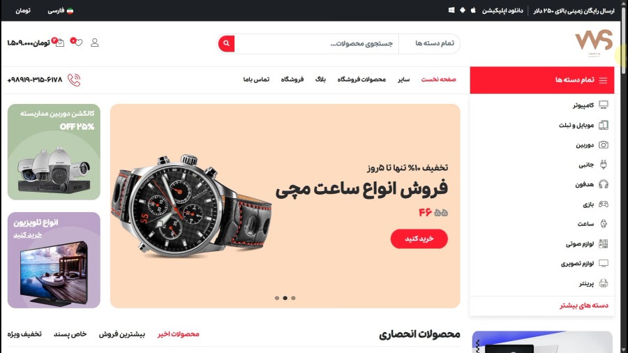Switch to the بیشترین فروش tab
Viewport: 628px width, 353px height.
(x=122, y=333)
